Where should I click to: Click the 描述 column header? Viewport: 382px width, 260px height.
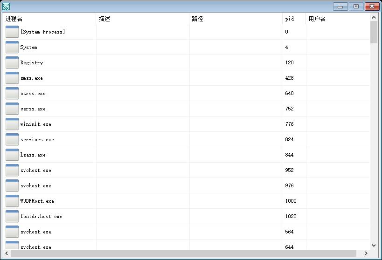point(143,19)
